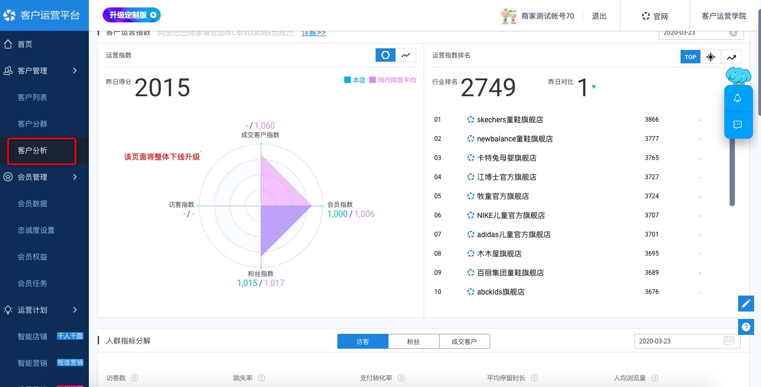This screenshot has width=761, height=387.
Task: Collapse the 运营计划 menu chevron
Action: [x=75, y=310]
